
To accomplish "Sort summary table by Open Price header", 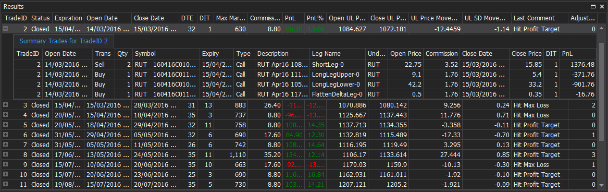I will coord(406,54).
